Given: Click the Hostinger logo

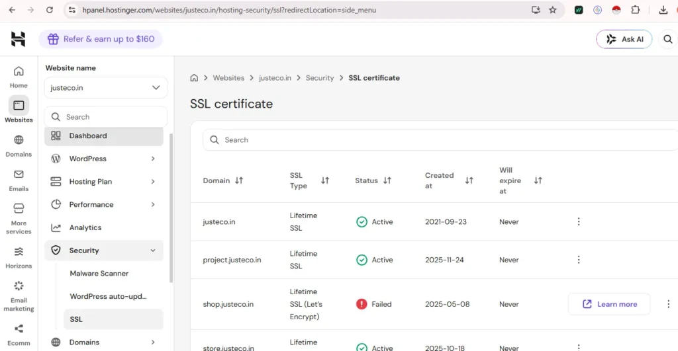Looking at the screenshot, I should tap(18, 39).
